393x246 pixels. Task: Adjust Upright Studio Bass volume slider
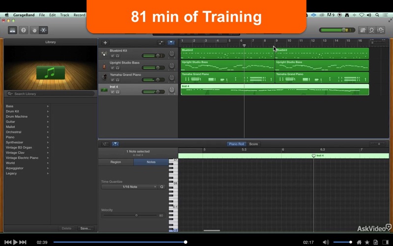coord(153,68)
